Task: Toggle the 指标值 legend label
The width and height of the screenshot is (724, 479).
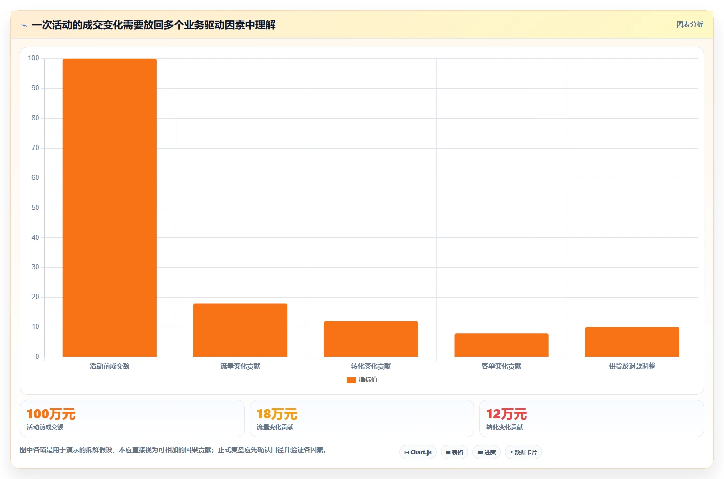Action: pyautogui.click(x=368, y=380)
